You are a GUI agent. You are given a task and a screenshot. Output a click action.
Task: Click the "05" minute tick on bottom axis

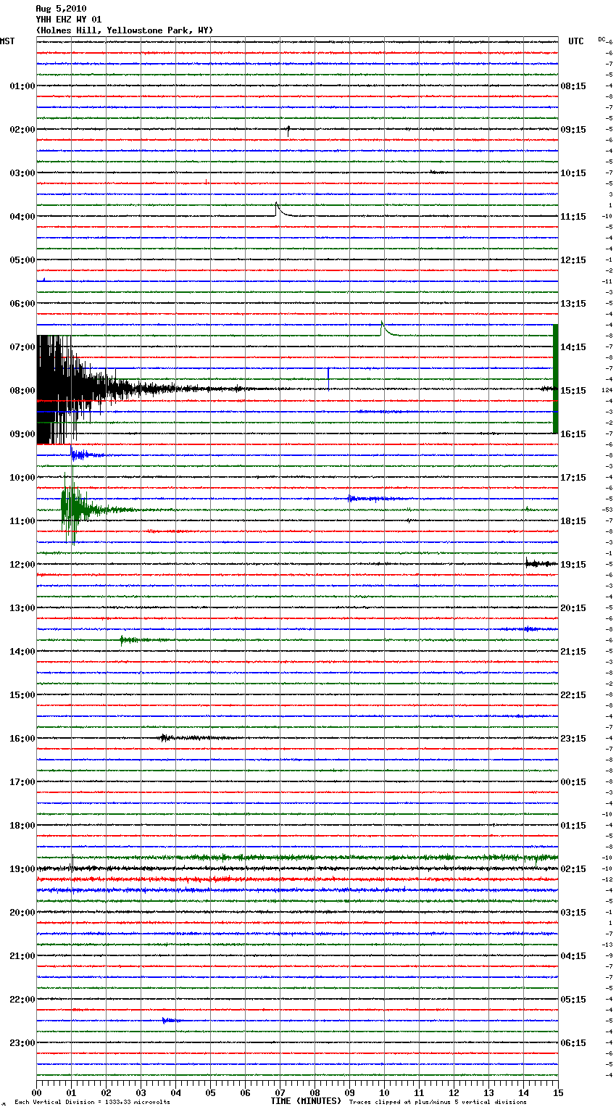[211, 1092]
